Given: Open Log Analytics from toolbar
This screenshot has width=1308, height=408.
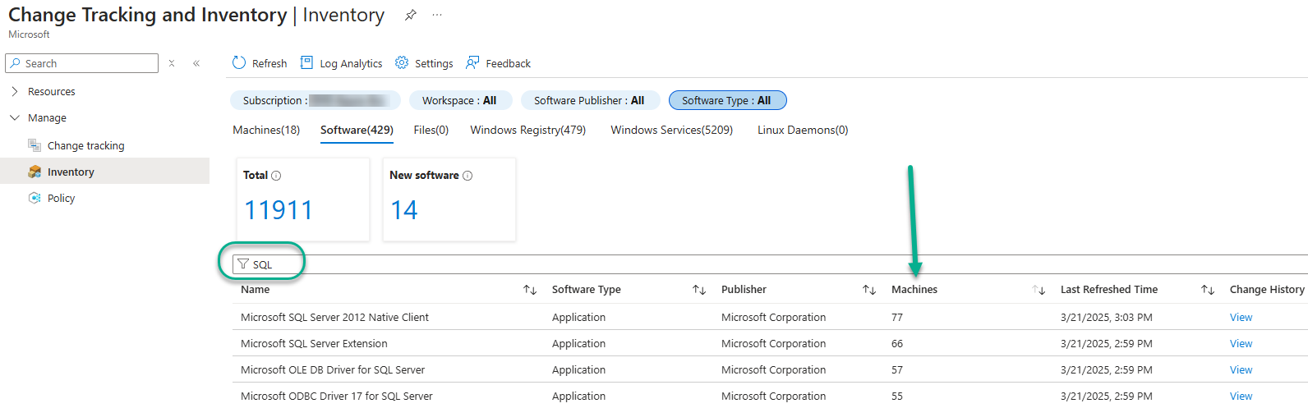Looking at the screenshot, I should point(306,63).
